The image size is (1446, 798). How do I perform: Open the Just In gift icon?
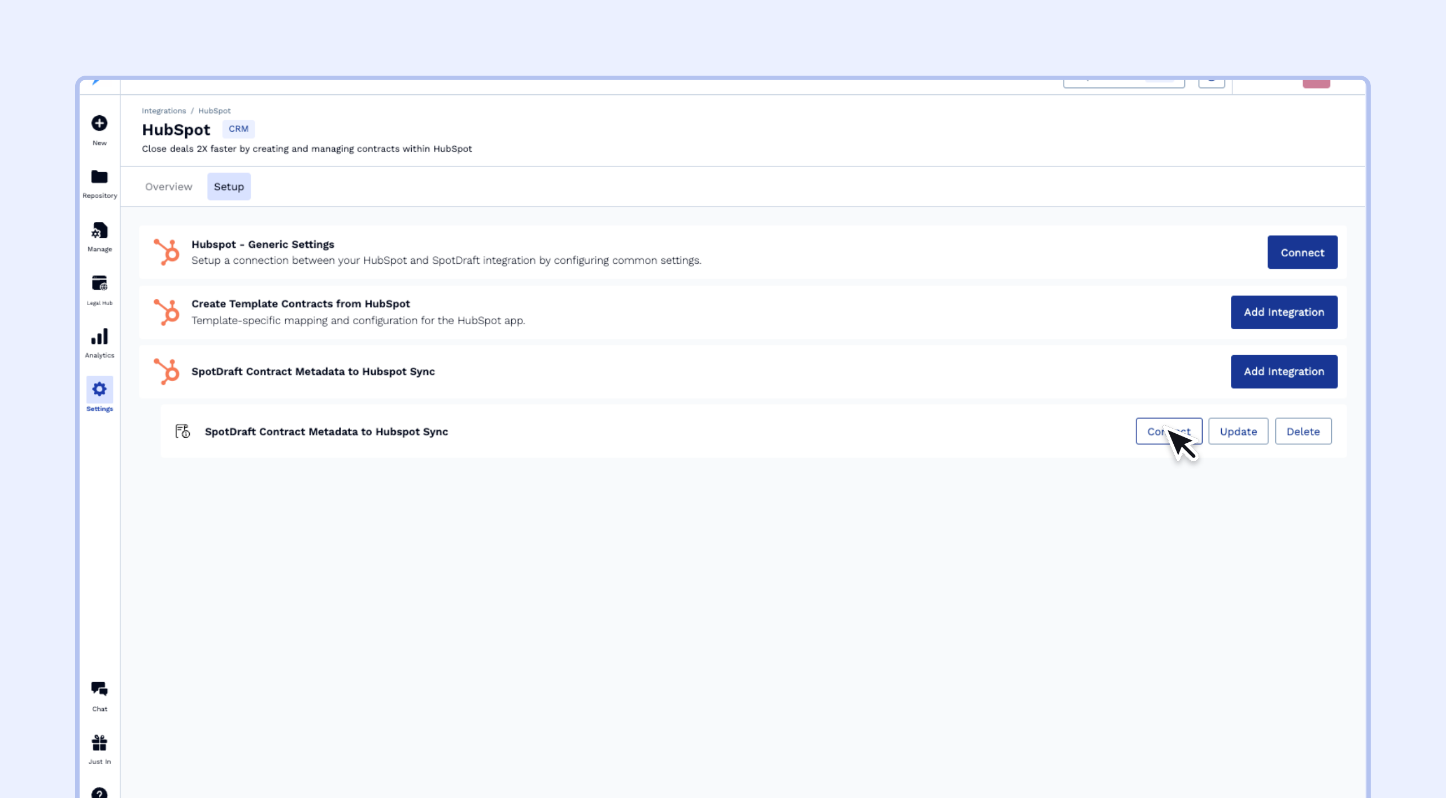pos(99,743)
